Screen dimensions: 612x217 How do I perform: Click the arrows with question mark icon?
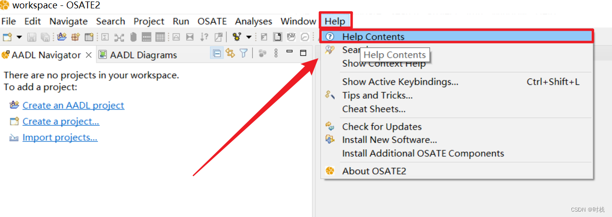[x=204, y=37]
